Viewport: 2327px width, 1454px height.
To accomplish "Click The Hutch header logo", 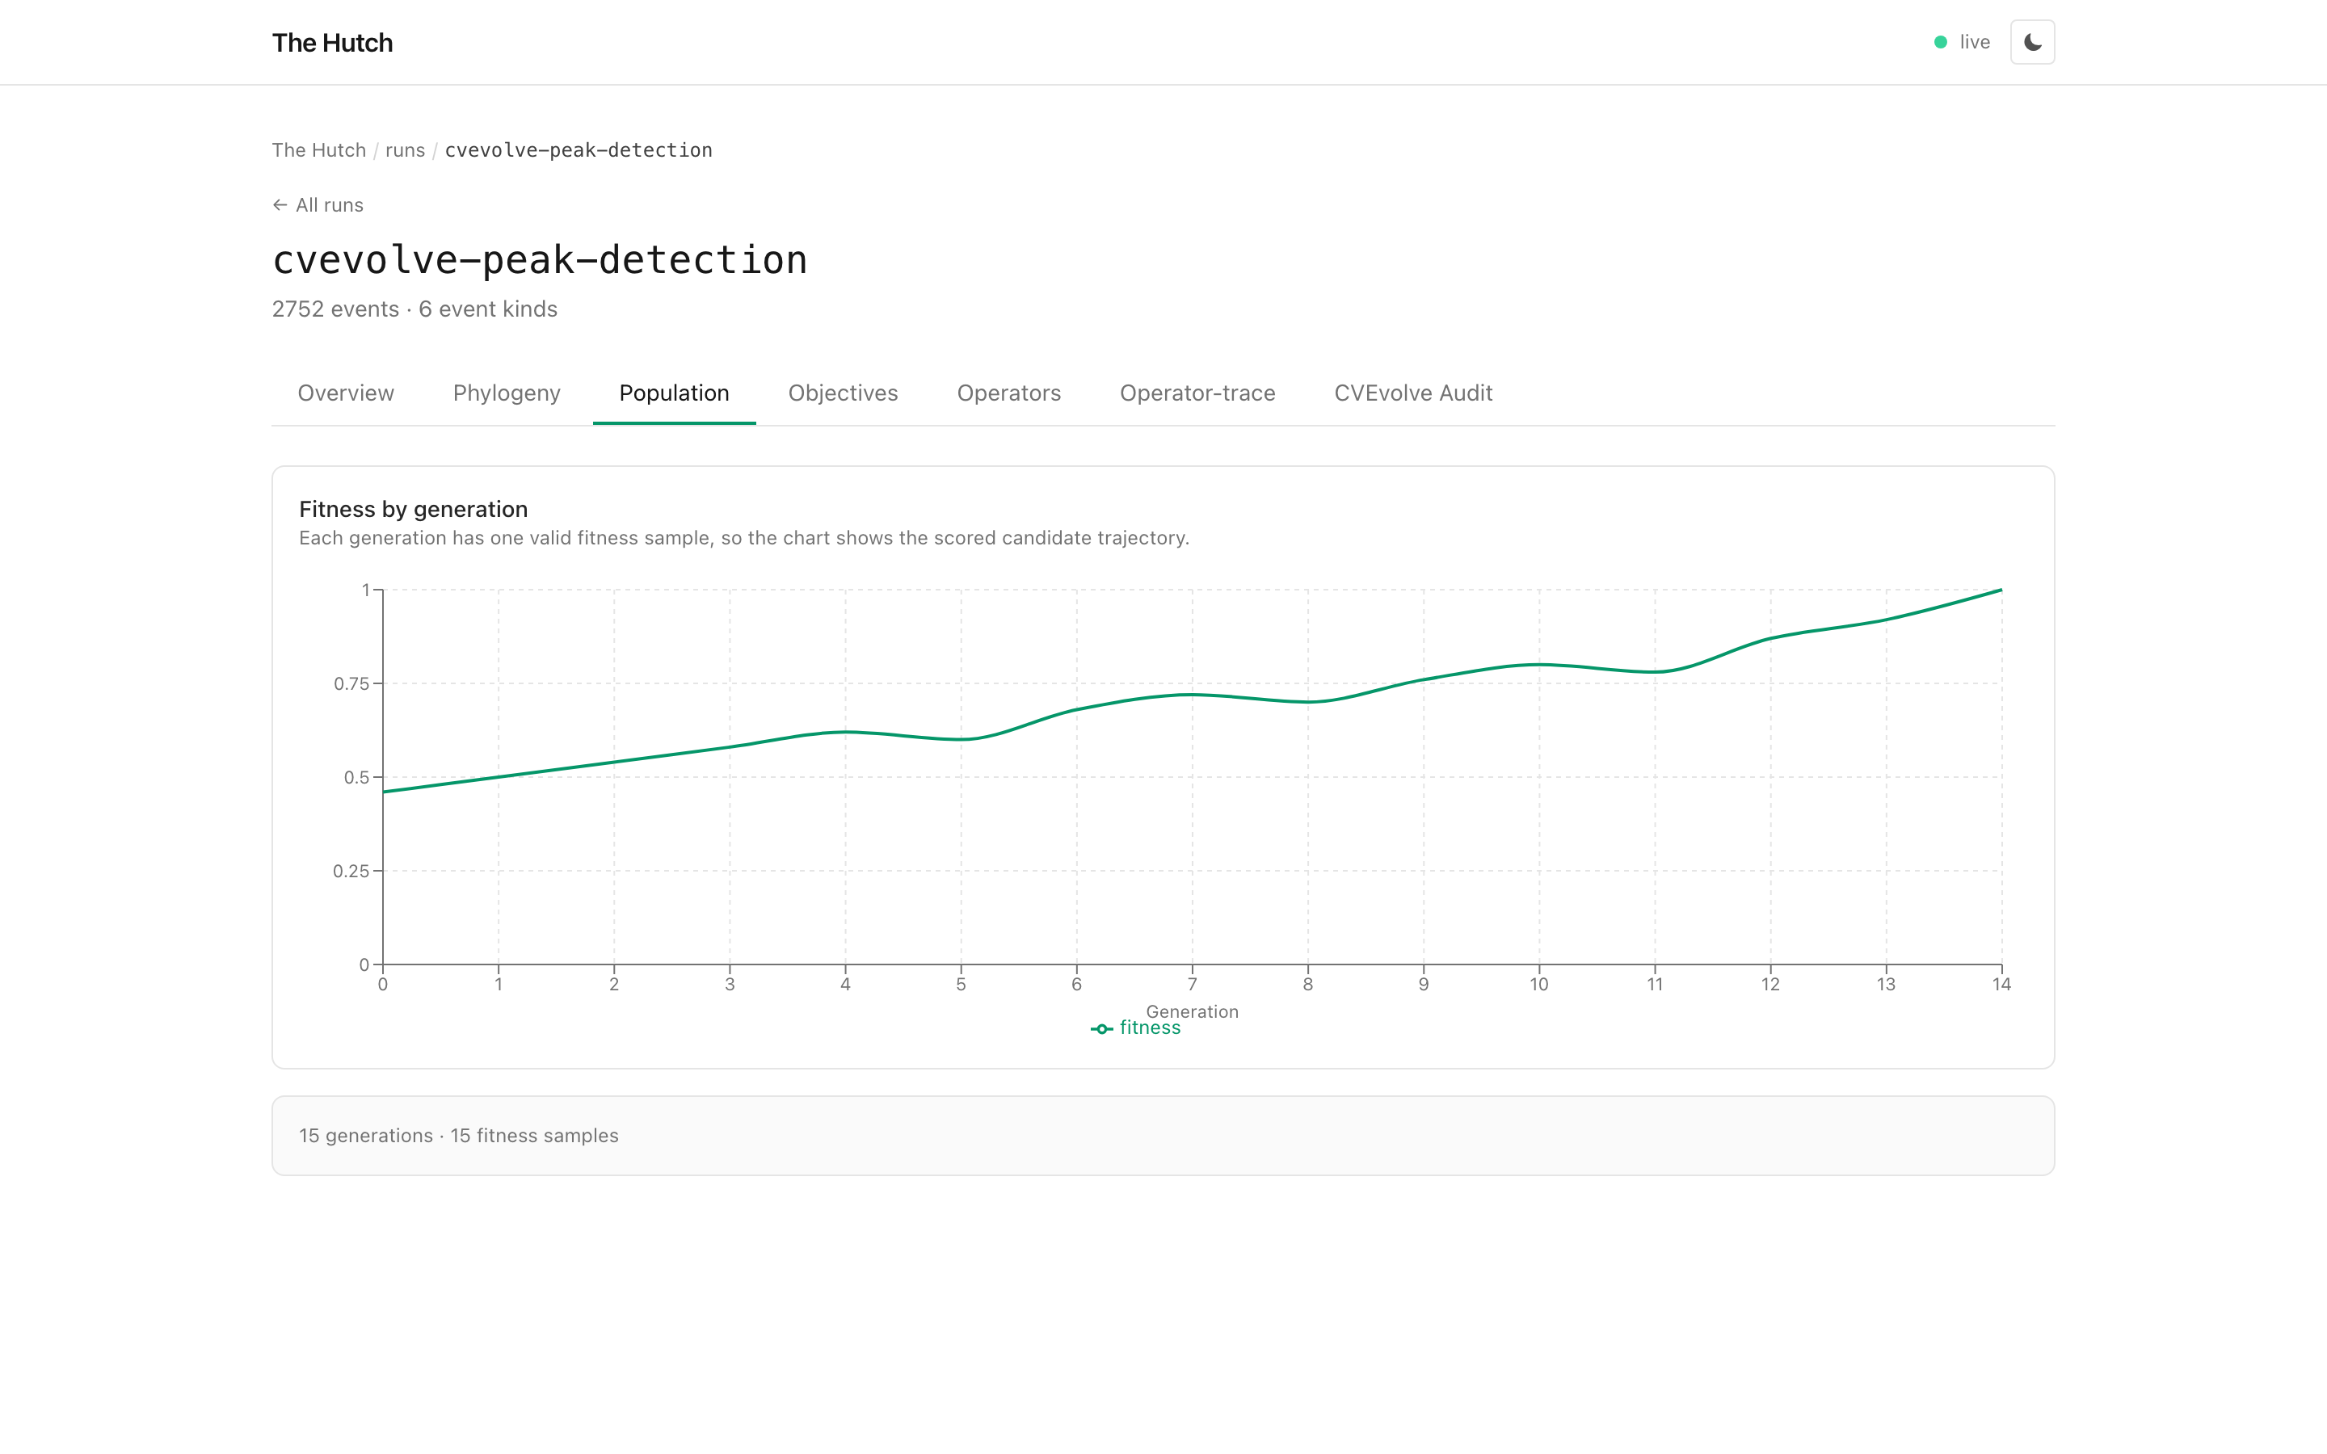I will click(x=333, y=42).
